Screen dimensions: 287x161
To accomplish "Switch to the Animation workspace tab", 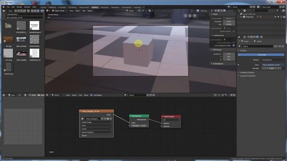I will (104, 8).
